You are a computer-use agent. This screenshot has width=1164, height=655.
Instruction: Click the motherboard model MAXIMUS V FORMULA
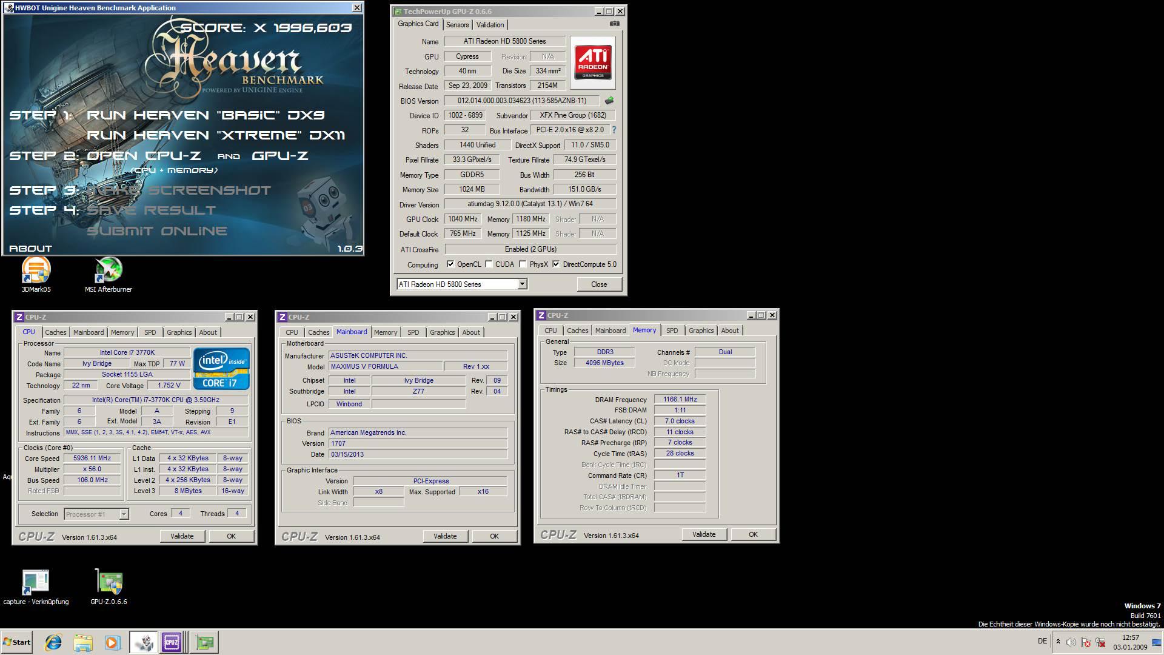pyautogui.click(x=385, y=367)
